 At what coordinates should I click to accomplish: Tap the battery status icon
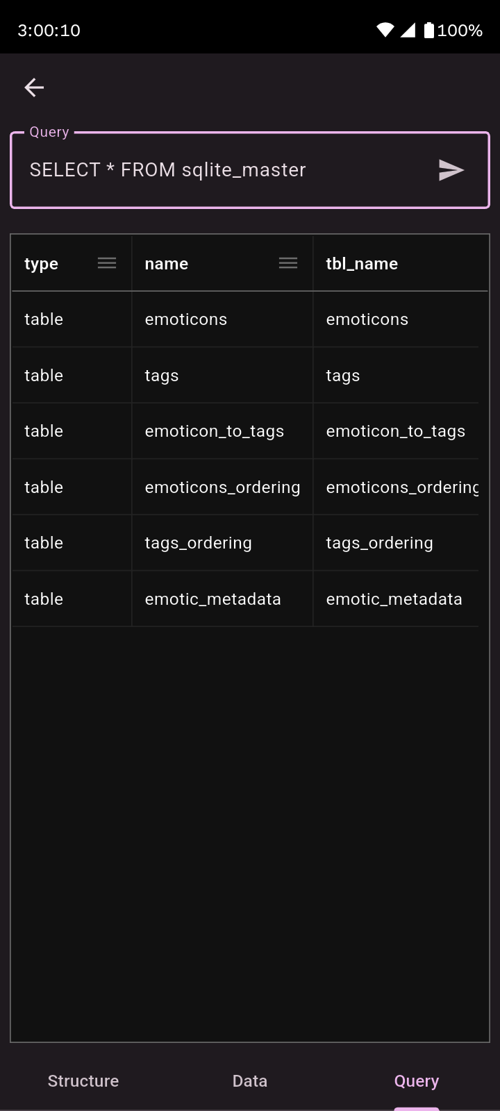[x=429, y=30]
